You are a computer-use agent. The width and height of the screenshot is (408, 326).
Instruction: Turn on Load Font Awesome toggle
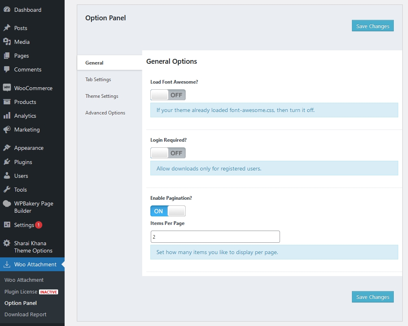[x=168, y=95]
